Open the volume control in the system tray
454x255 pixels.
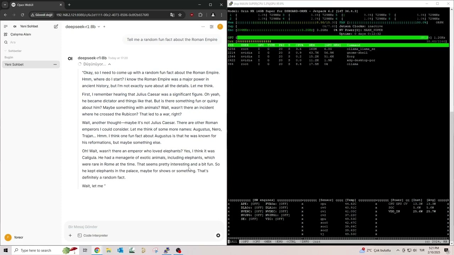coord(415,250)
